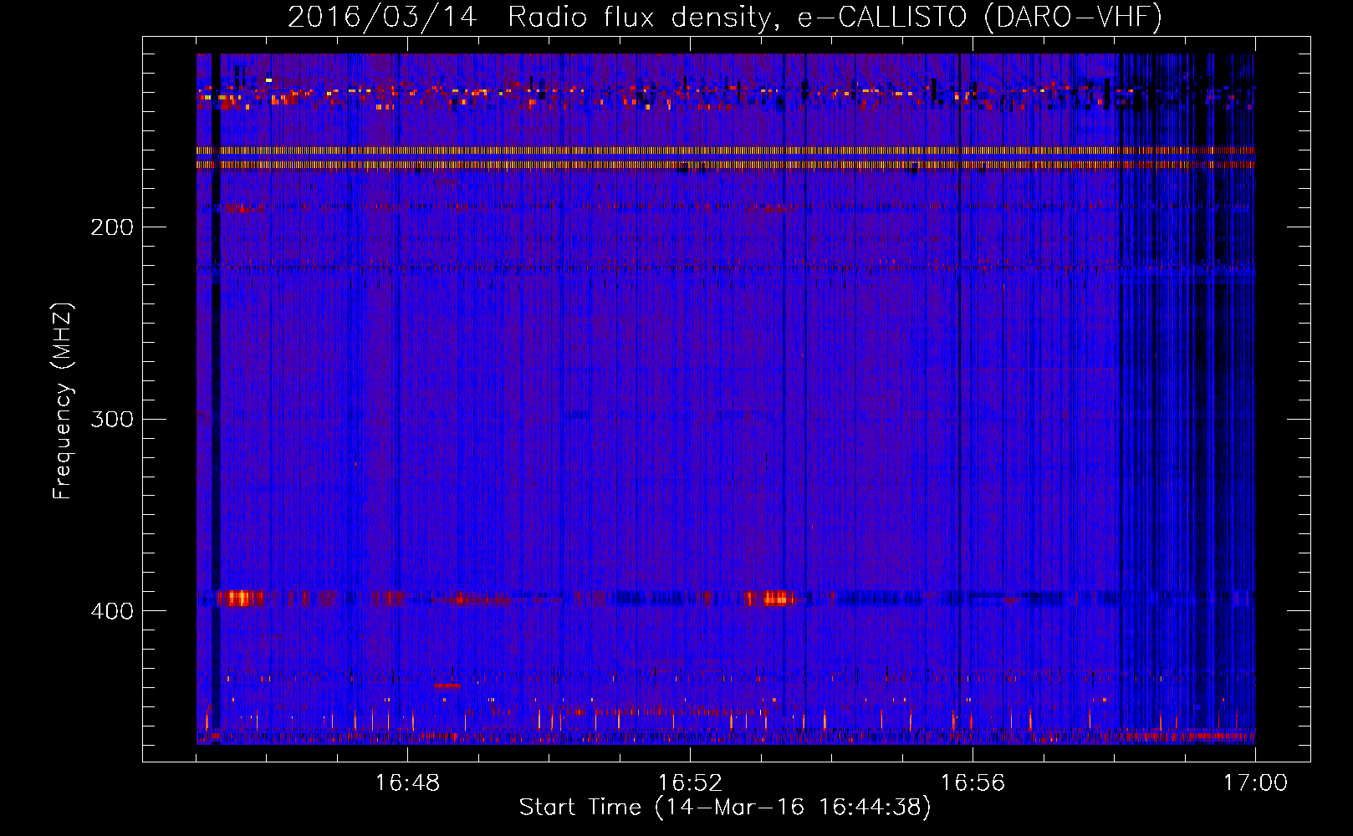Select the 300 frequency tick label
Viewport: 1353px width, 836px height.
[112, 419]
